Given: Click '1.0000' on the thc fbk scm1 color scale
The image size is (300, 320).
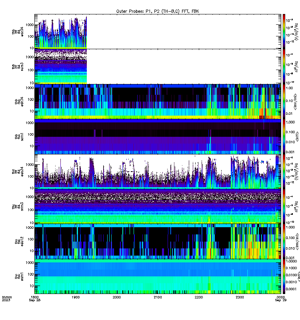Looking at the screenshot, I should click(291, 261).
